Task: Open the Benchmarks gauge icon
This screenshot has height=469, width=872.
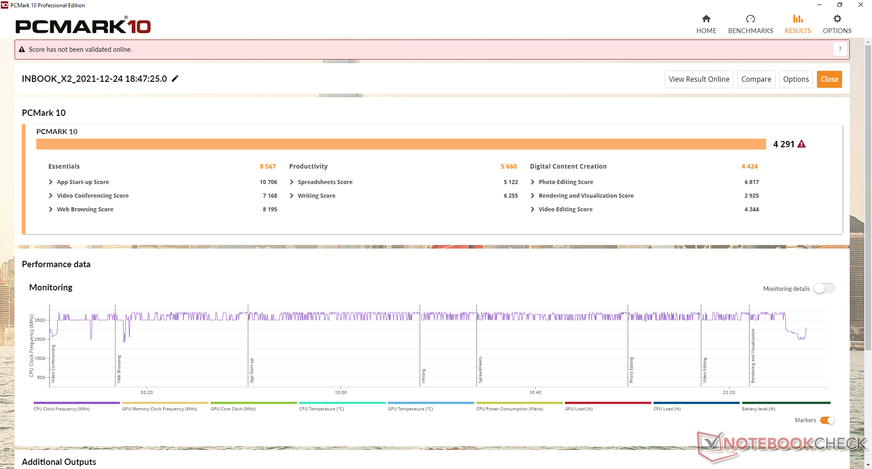Action: pos(750,19)
